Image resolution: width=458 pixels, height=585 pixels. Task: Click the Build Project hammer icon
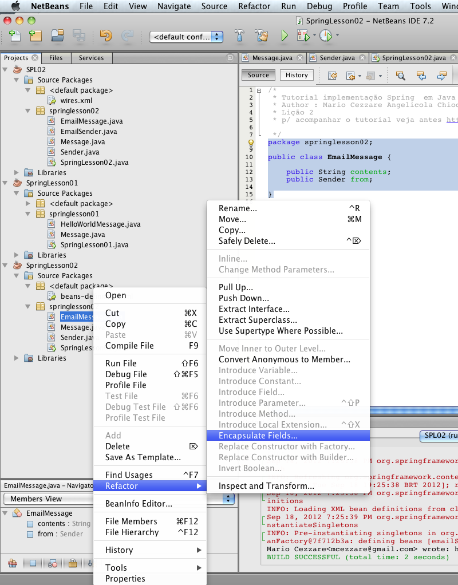point(239,35)
